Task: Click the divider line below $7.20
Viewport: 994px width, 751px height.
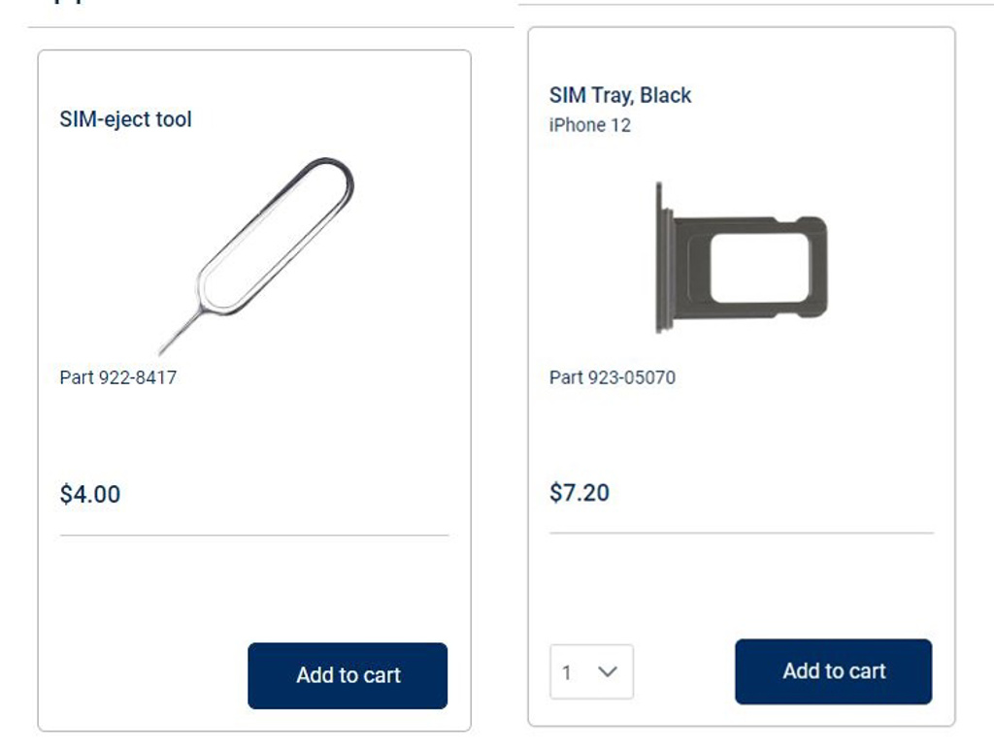Action: pyautogui.click(x=741, y=534)
